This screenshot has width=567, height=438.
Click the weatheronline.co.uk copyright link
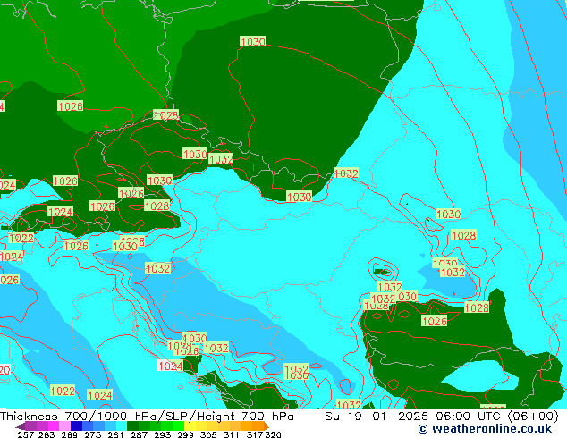[x=485, y=429]
